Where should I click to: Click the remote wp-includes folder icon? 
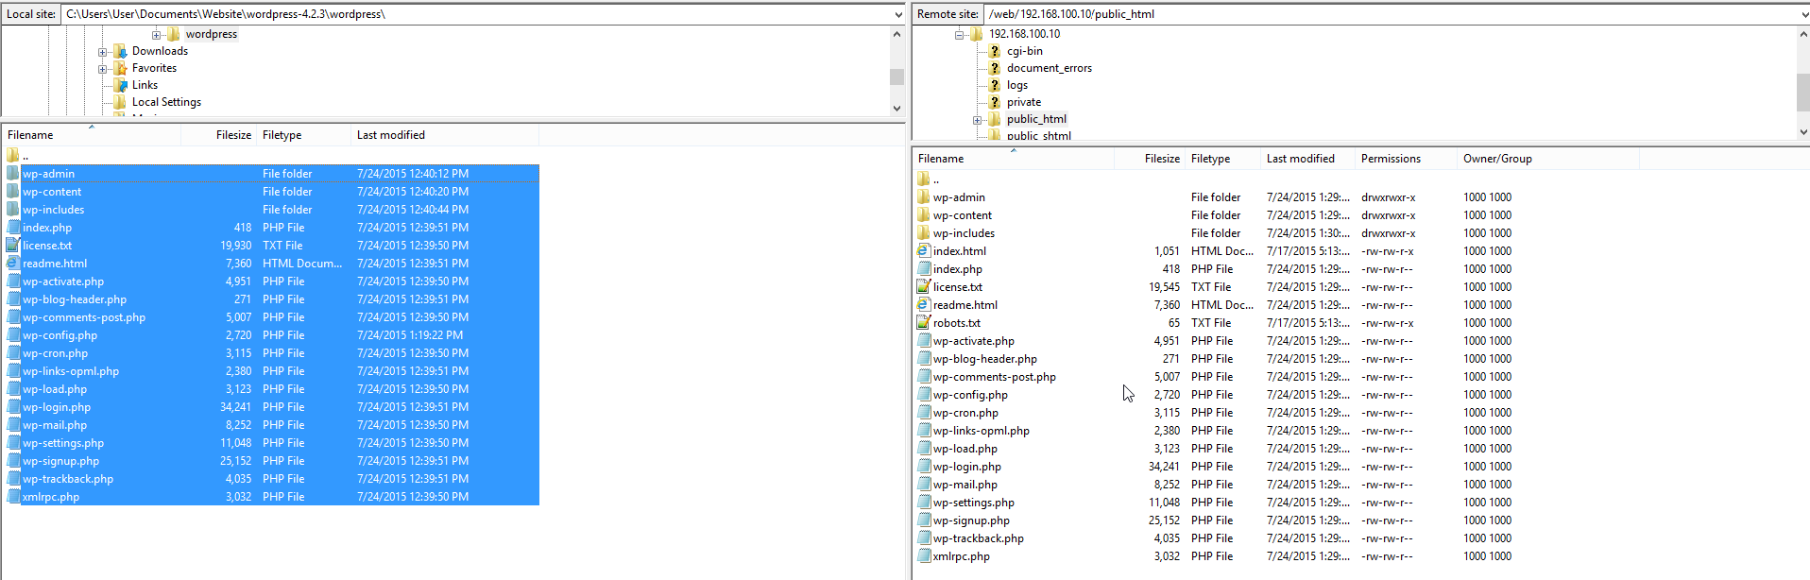tap(924, 233)
